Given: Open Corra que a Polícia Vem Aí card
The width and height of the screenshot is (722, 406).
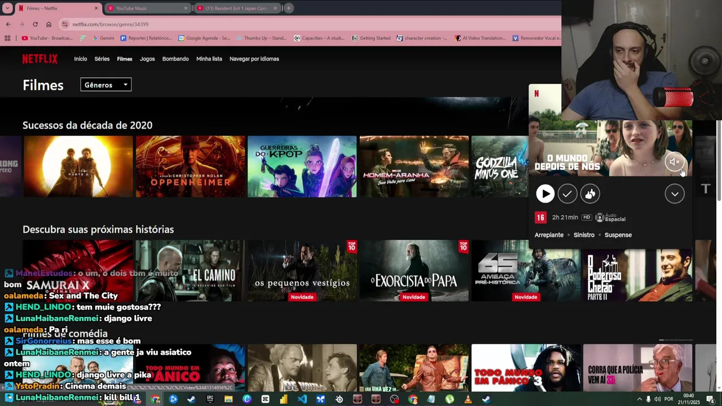Looking at the screenshot, I should tap(637, 368).
